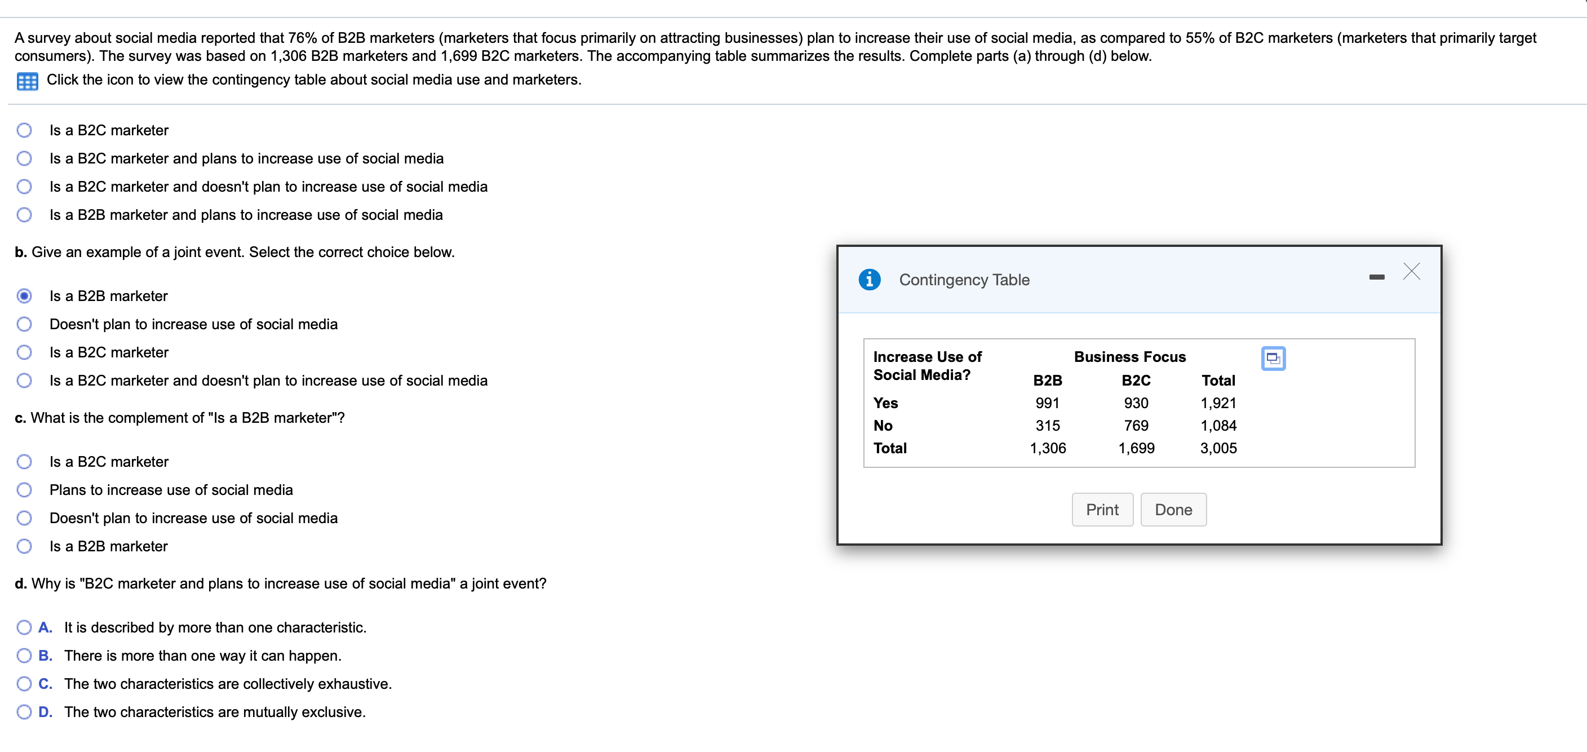Choose option C collectively exhaustive
Screen dimensions: 1587x752
click(x=24, y=684)
